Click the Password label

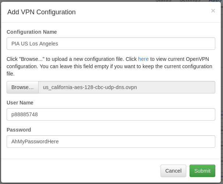coord(19,130)
